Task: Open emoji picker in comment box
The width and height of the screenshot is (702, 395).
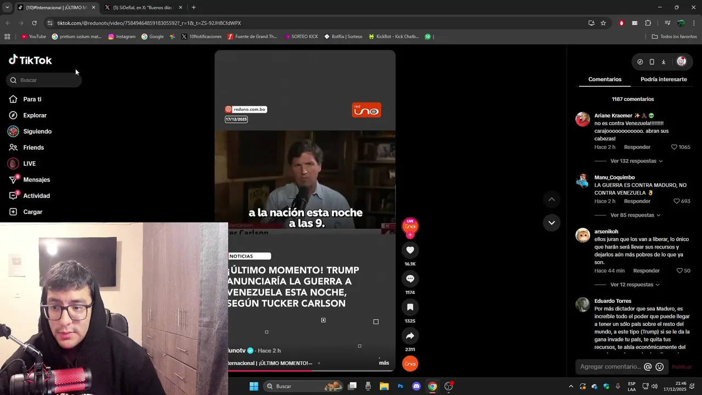Action: click(660, 366)
